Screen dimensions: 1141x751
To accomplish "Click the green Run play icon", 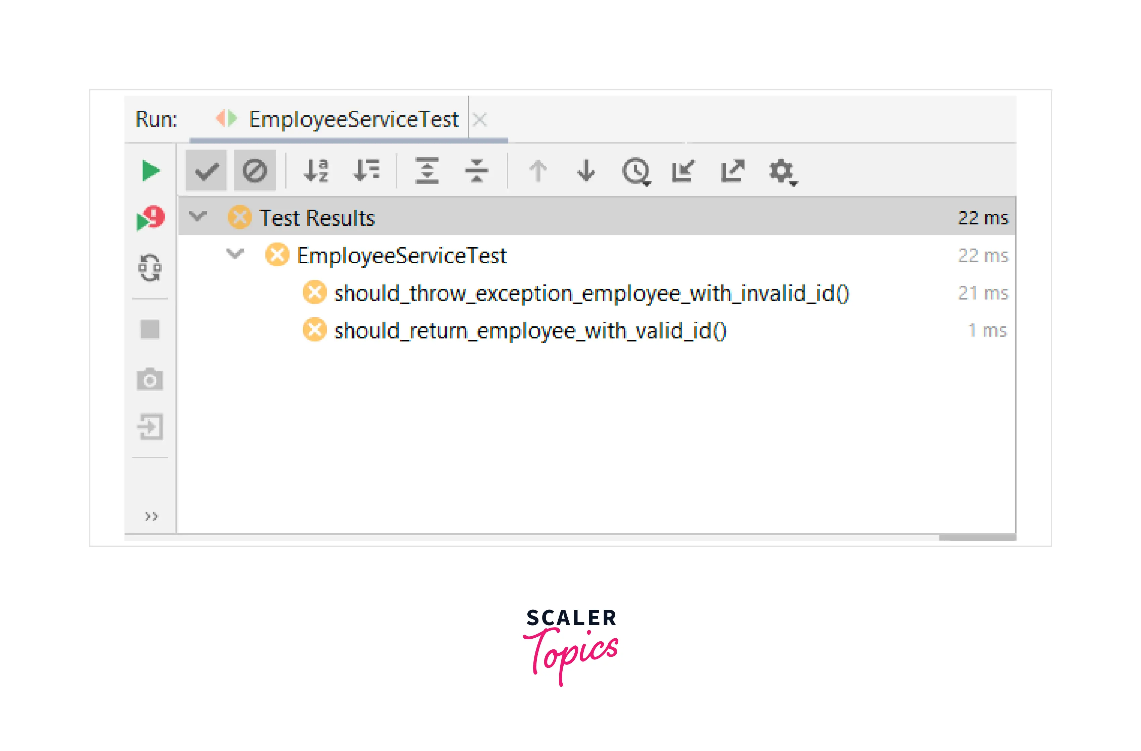I will tap(151, 171).
